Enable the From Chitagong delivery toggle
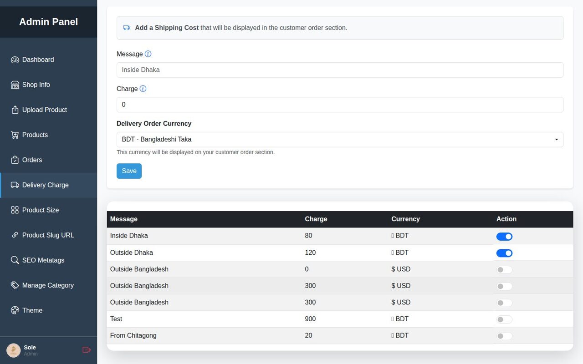 [x=504, y=336]
